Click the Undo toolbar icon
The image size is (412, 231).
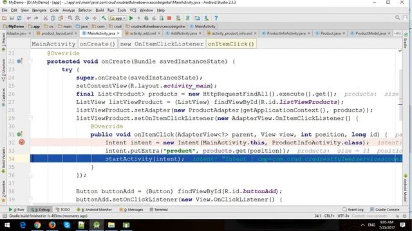pyautogui.click(x=28, y=18)
